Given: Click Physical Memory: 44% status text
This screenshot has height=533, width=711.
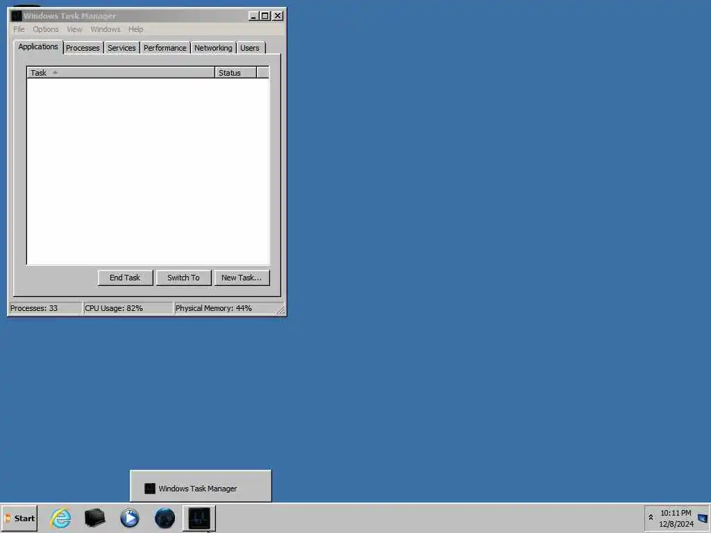Looking at the screenshot, I should tap(214, 308).
